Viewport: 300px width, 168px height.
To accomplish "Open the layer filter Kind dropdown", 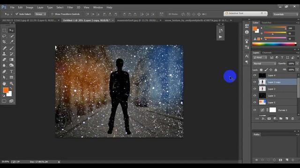I will 260,57.
